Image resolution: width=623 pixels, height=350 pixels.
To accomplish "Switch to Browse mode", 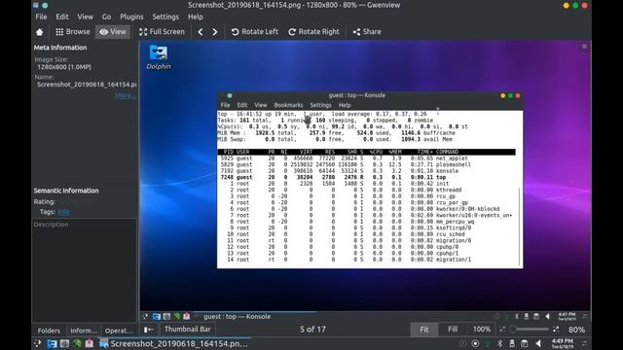I will coord(73,32).
